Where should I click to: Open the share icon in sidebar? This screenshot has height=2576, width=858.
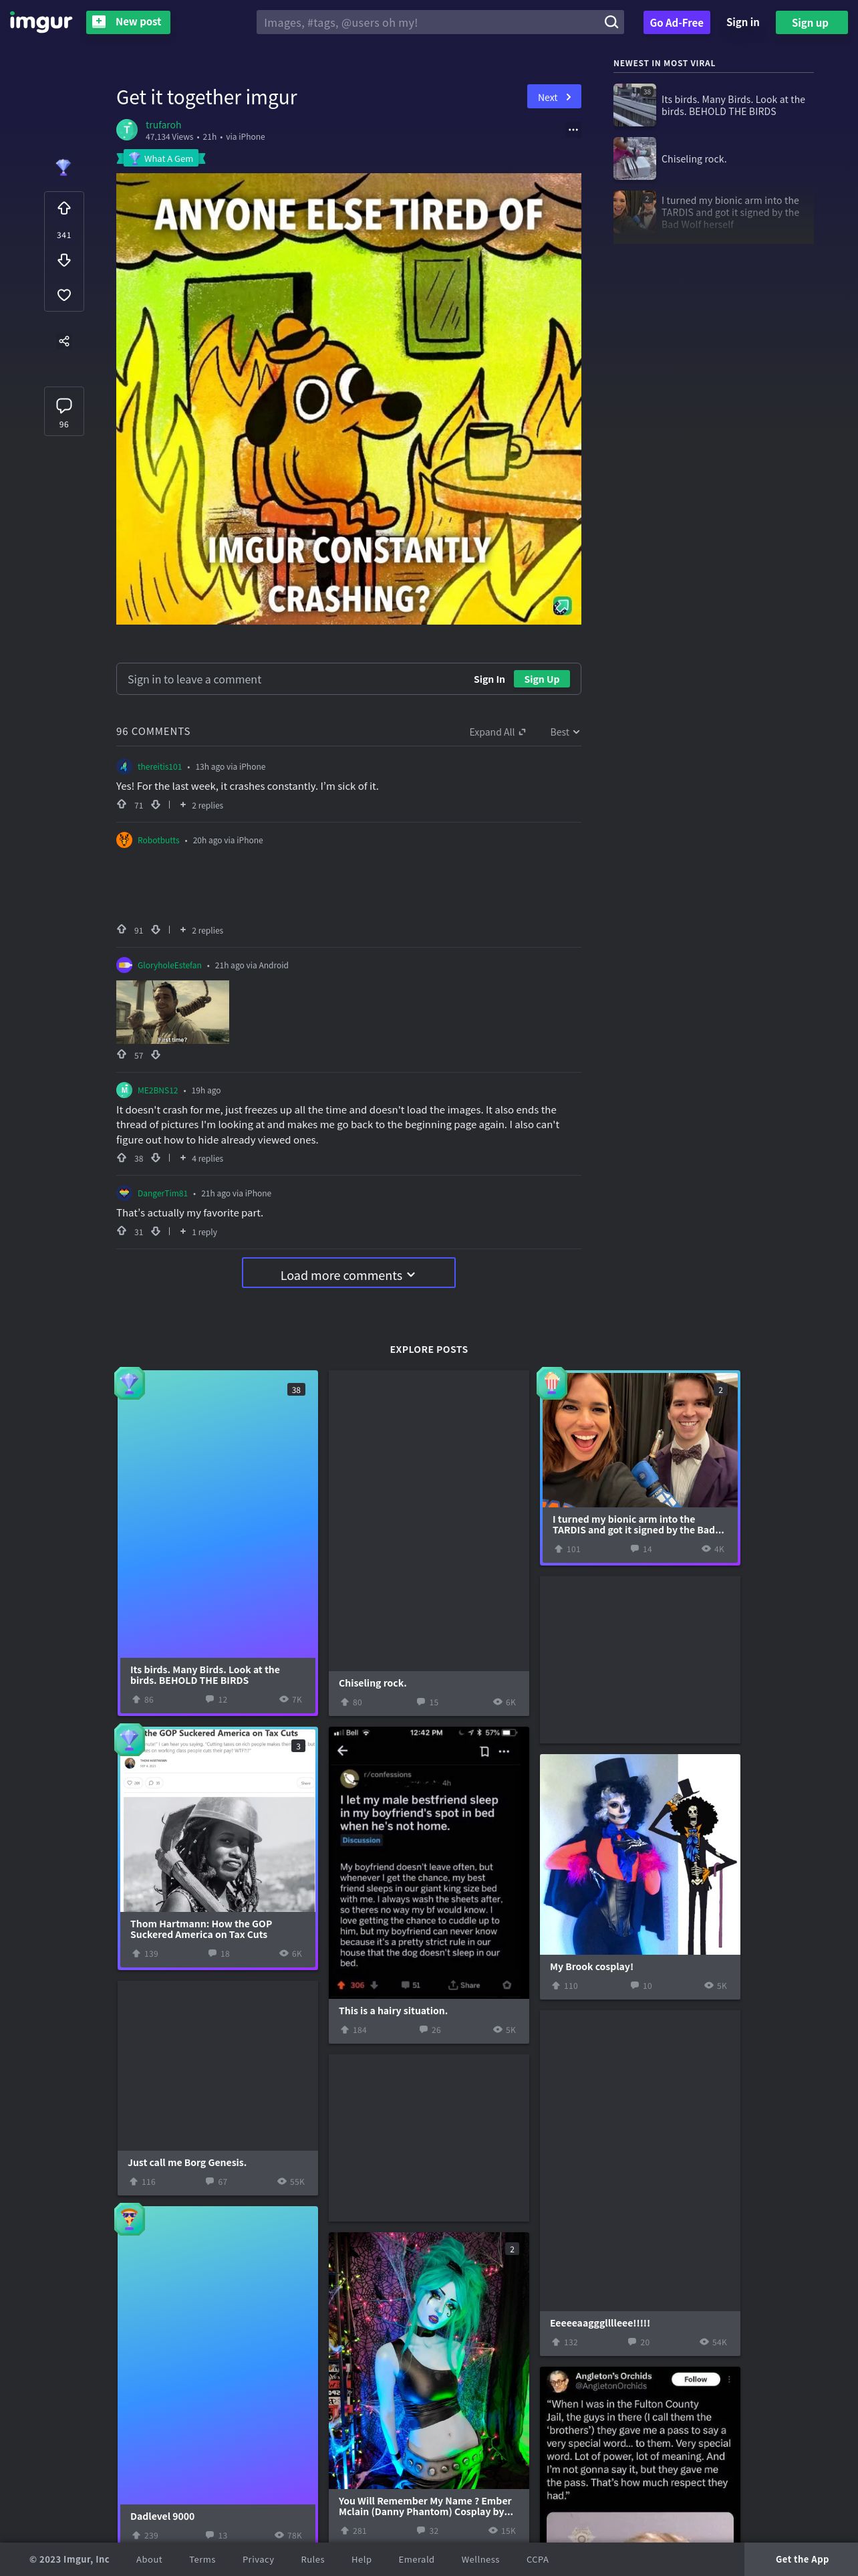[64, 341]
